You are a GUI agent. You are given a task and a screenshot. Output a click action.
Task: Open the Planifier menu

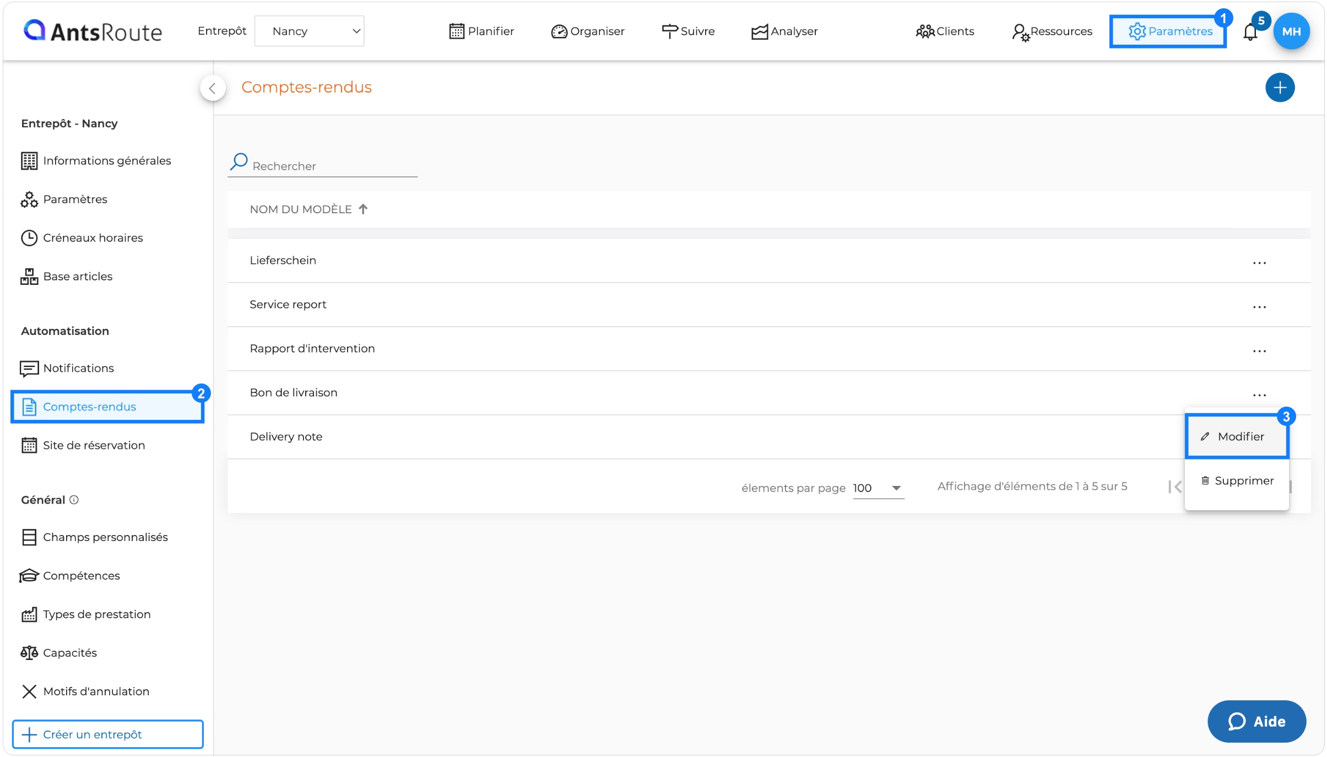(481, 31)
